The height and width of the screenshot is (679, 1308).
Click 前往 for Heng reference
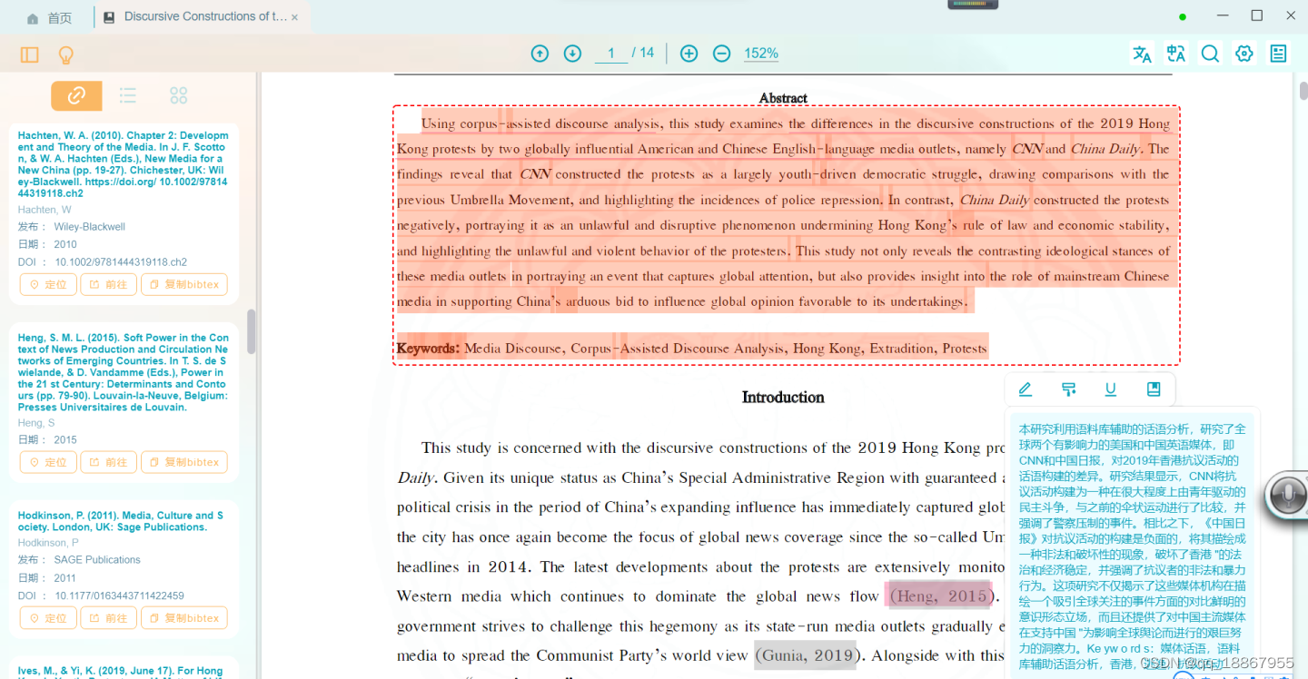[108, 462]
